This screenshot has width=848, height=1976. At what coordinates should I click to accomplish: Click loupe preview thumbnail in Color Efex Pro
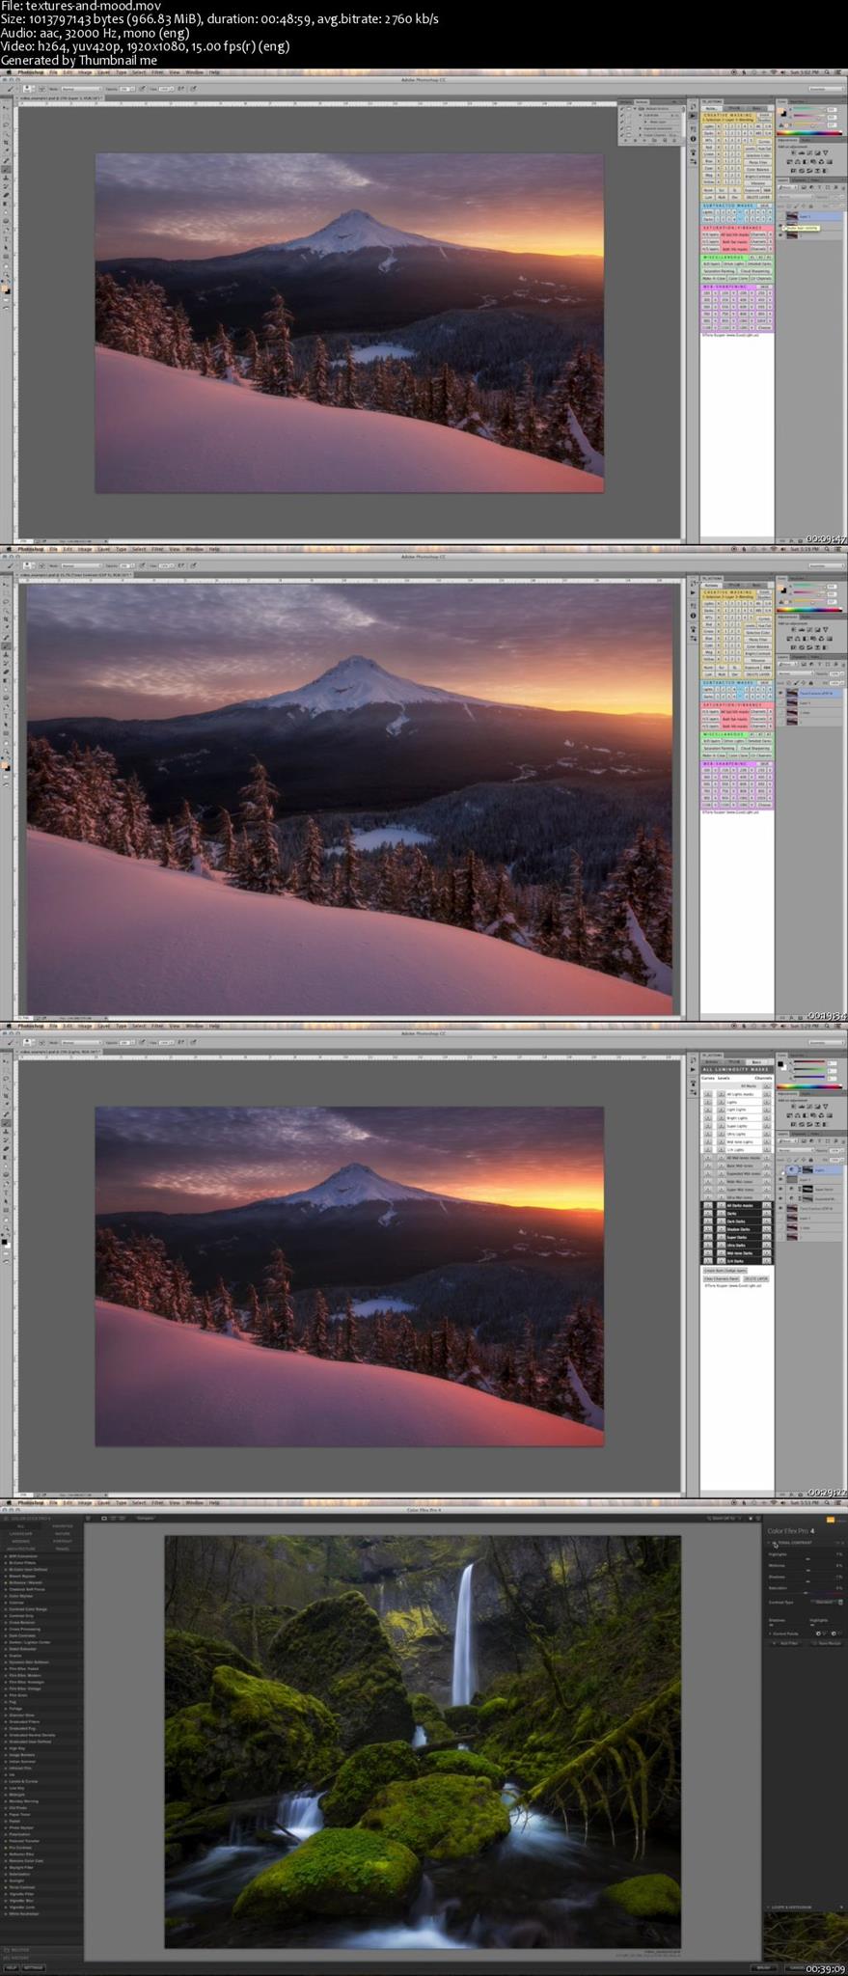(x=806, y=1936)
